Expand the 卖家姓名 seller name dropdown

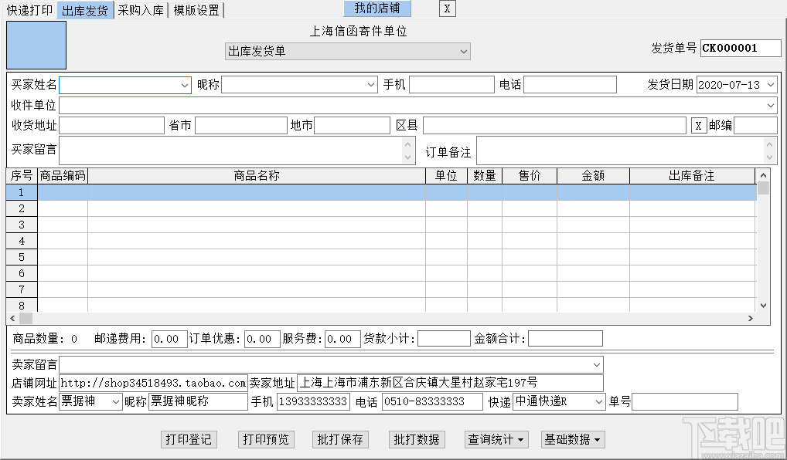pos(114,401)
